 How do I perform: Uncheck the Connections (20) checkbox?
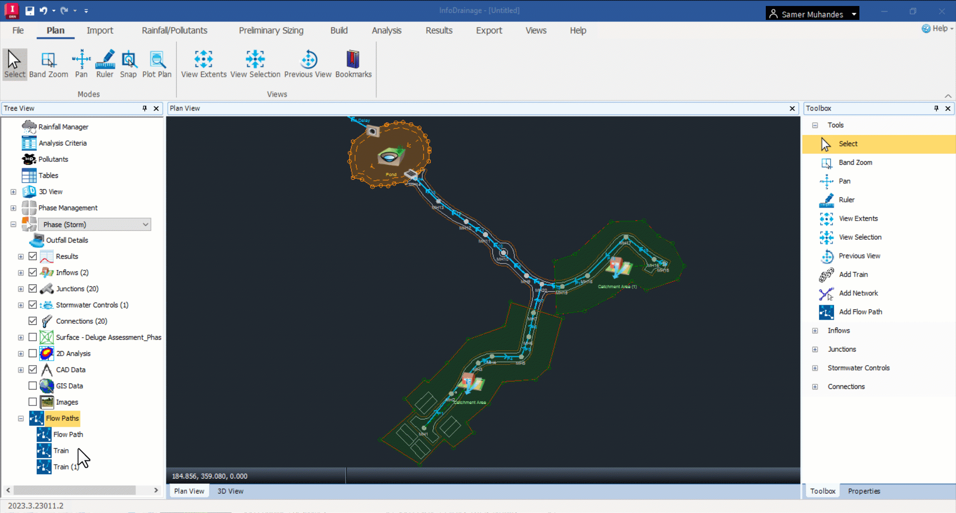33,321
